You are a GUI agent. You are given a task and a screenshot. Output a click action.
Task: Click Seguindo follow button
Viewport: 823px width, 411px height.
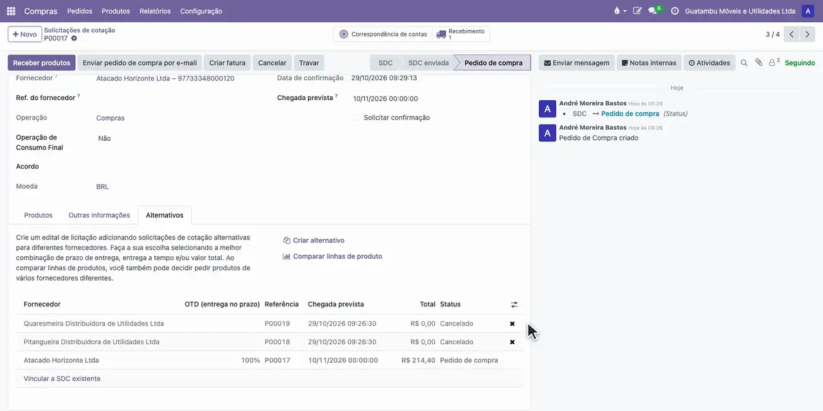click(x=800, y=63)
